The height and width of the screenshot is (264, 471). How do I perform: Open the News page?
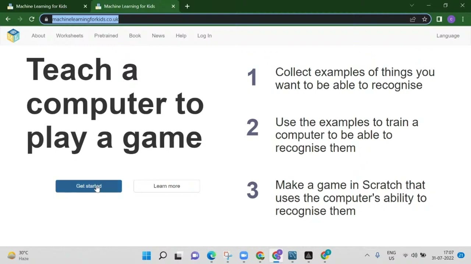[x=158, y=36]
